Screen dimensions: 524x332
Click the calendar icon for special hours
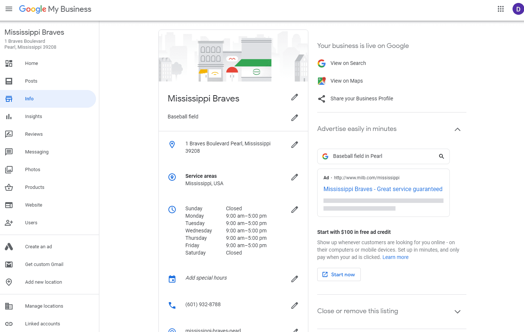click(x=172, y=279)
